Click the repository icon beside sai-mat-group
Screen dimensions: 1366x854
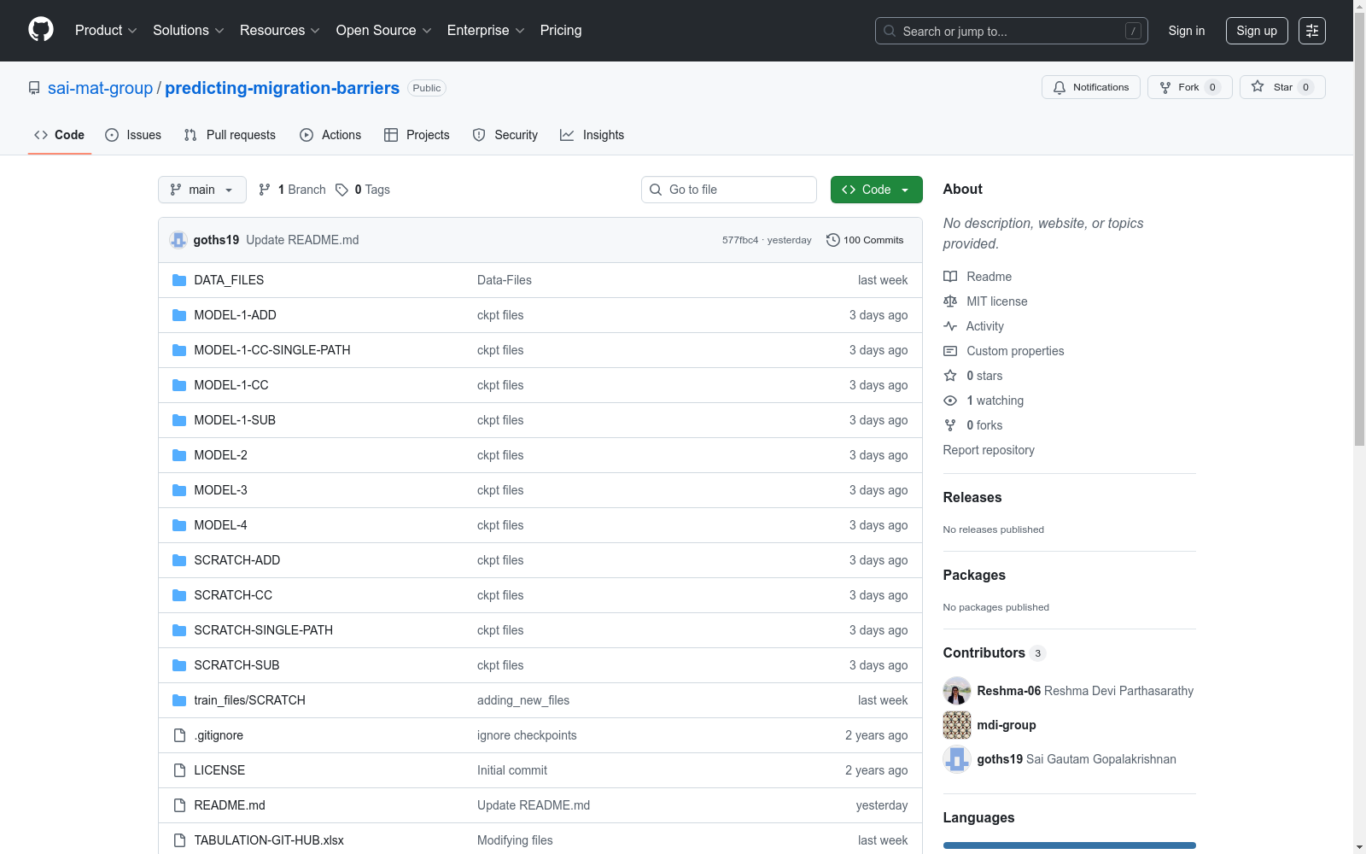point(34,88)
